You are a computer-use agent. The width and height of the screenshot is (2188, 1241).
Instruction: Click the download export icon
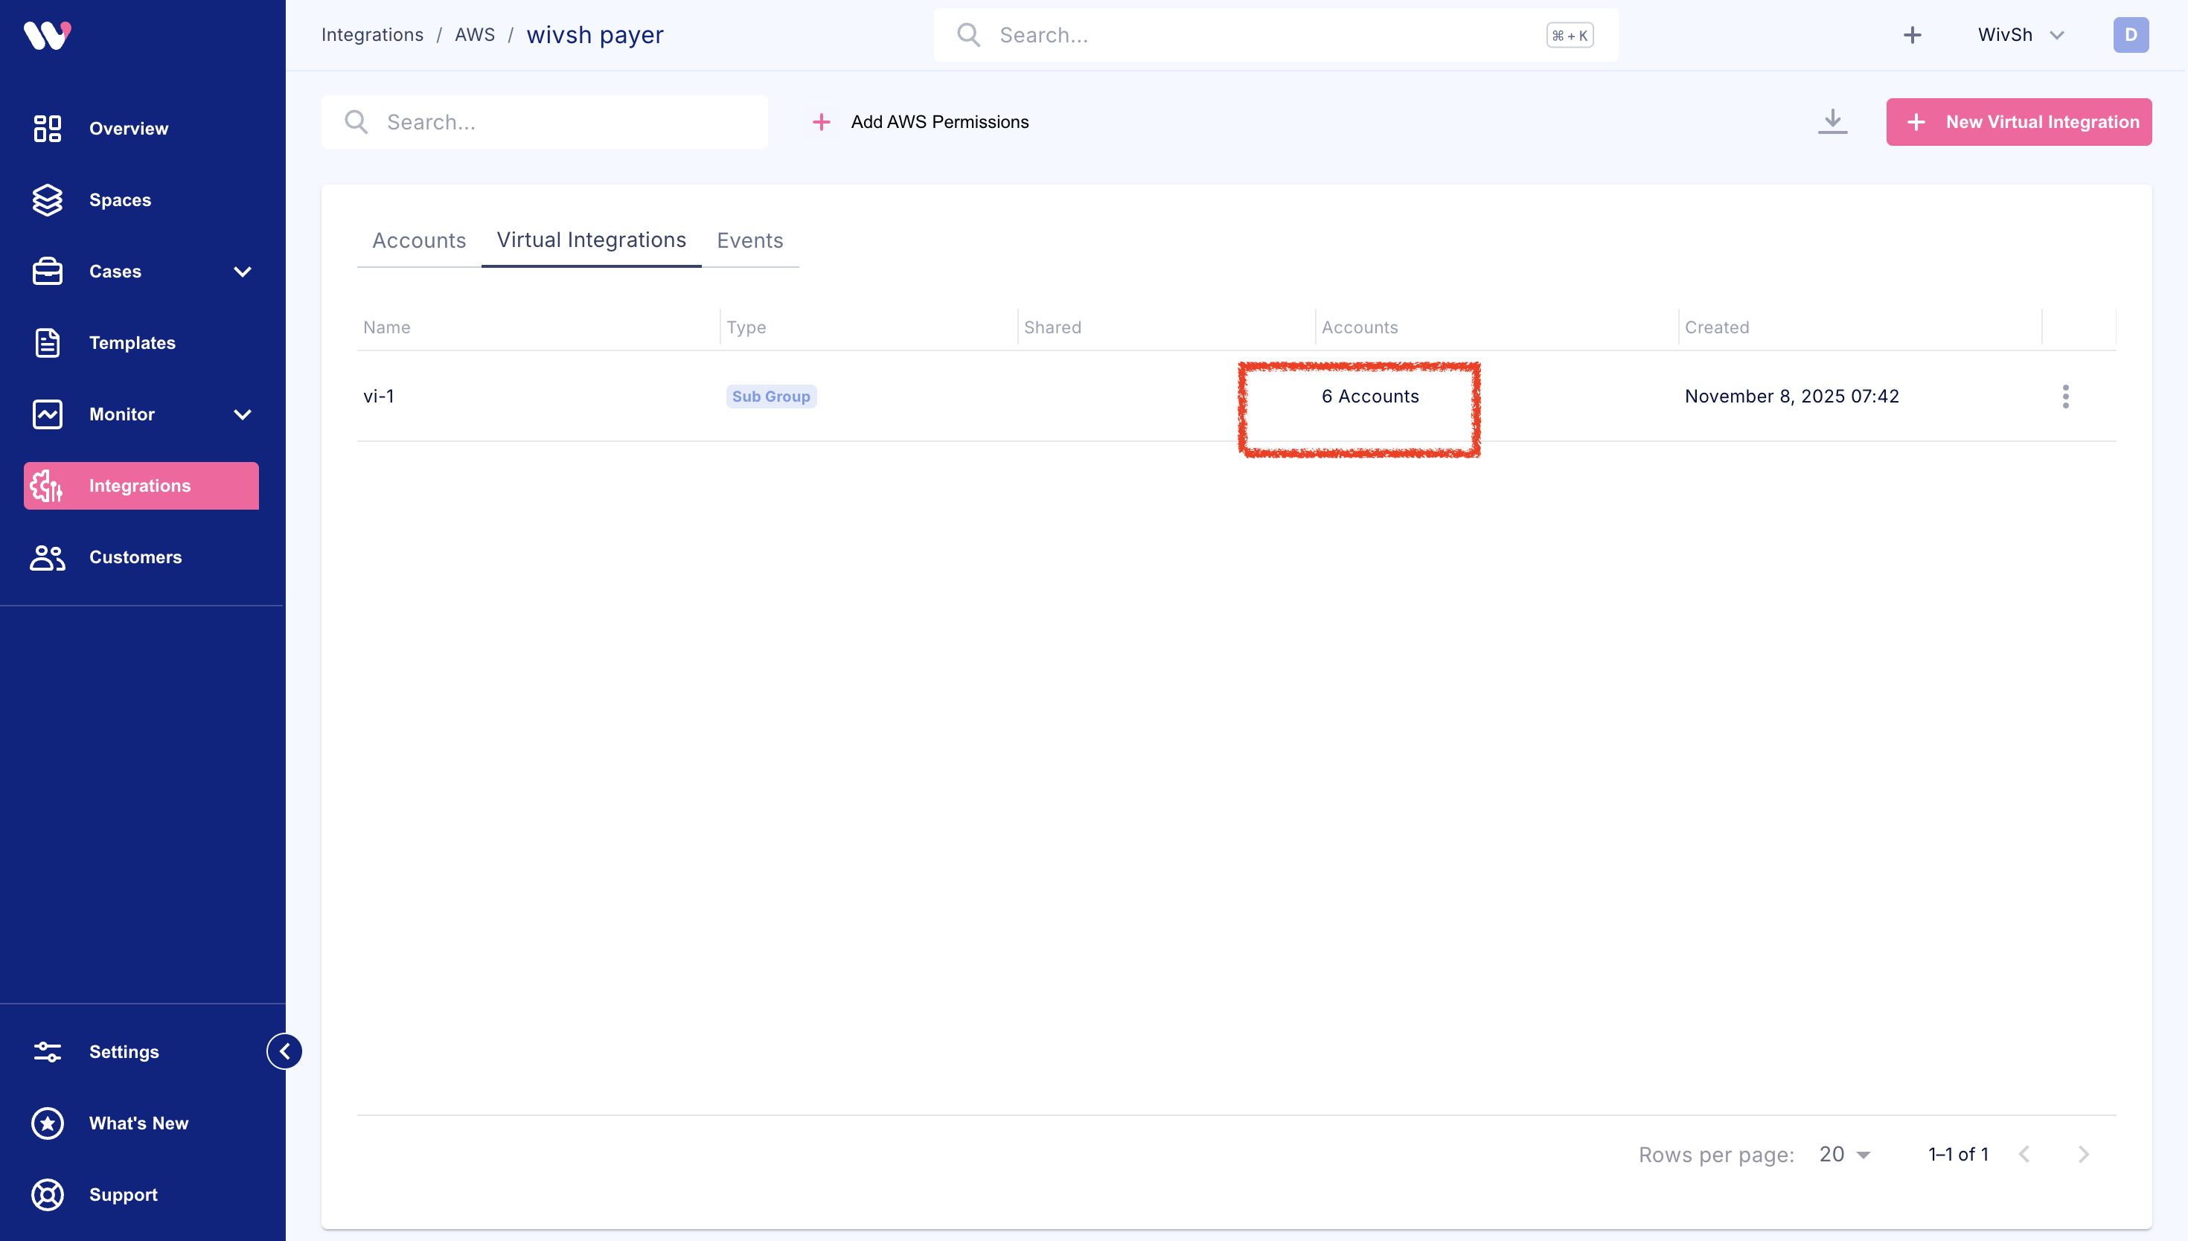click(x=1832, y=122)
